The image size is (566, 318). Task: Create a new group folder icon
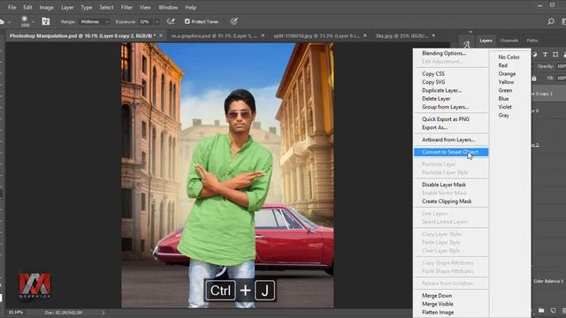(x=541, y=310)
